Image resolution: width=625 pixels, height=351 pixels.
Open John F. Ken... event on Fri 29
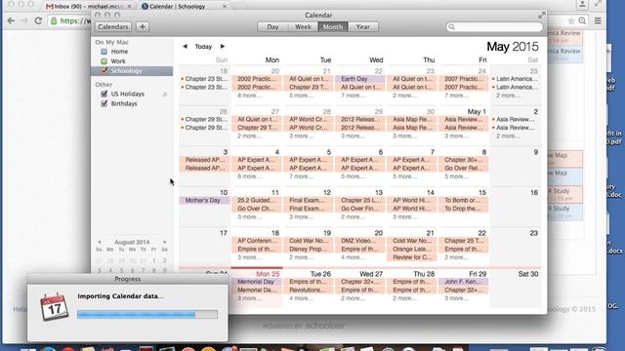(464, 282)
